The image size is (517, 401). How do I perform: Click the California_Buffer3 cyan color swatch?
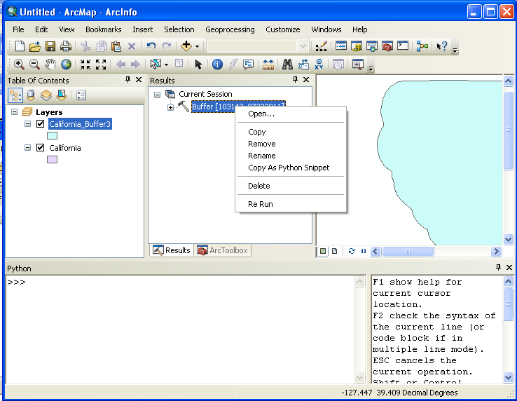click(x=53, y=136)
